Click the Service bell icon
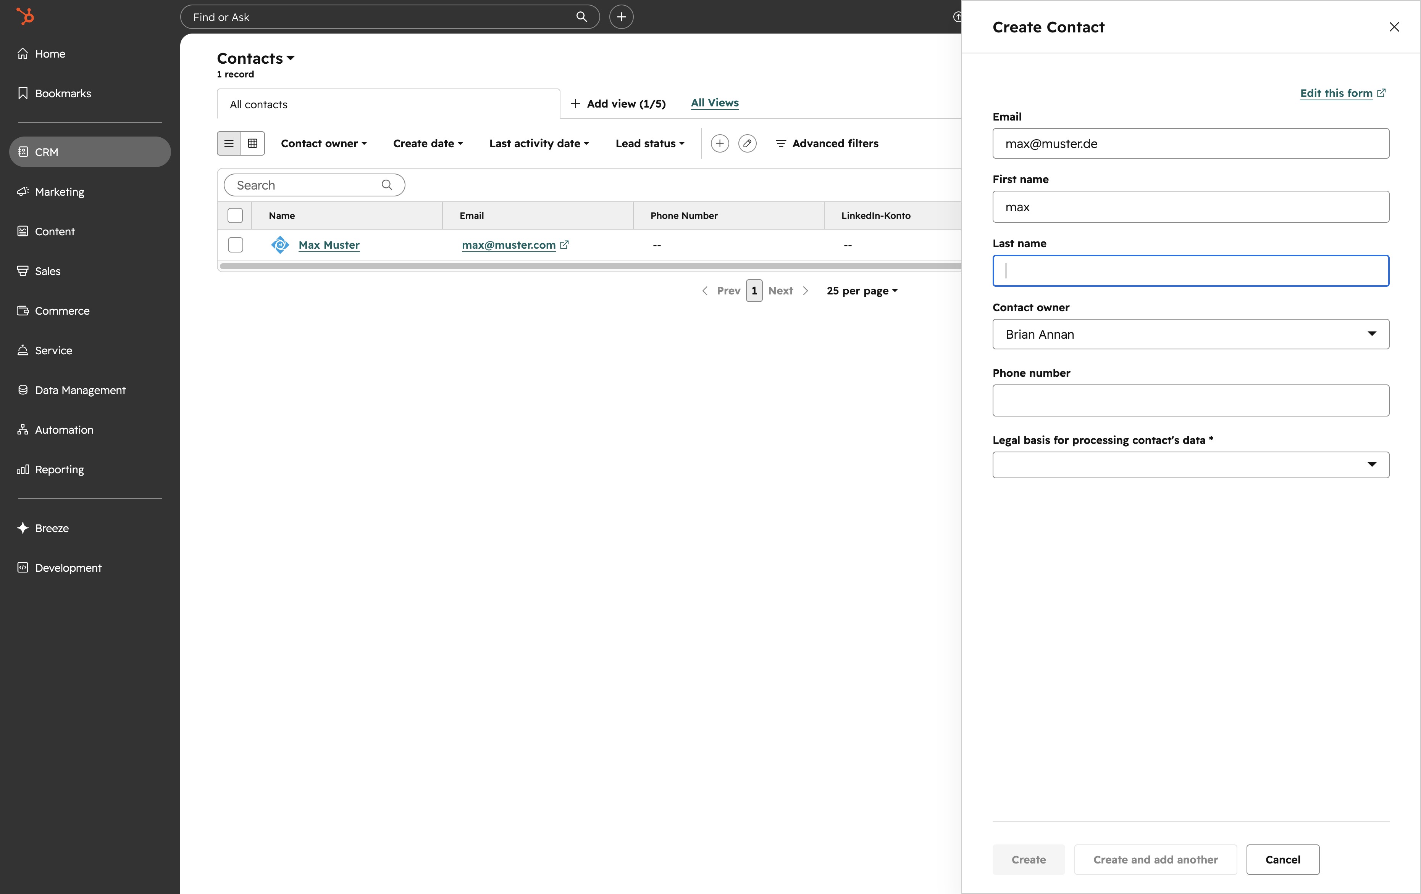Viewport: 1421px width, 894px height. 23,350
